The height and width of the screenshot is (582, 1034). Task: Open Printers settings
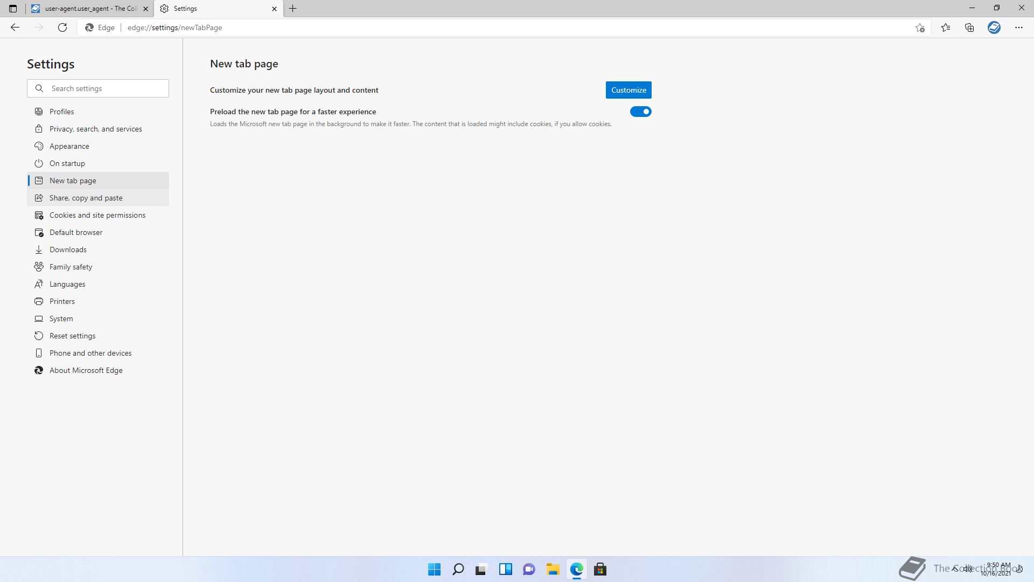(98, 301)
